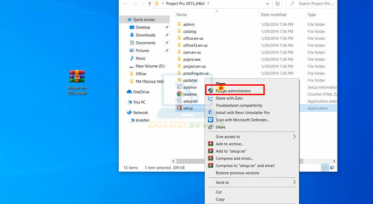Switch to Details view layout icon
This screenshot has width=373, height=204.
pos(325,168)
